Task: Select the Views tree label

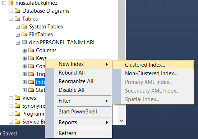Action: pyautogui.click(x=29, y=98)
